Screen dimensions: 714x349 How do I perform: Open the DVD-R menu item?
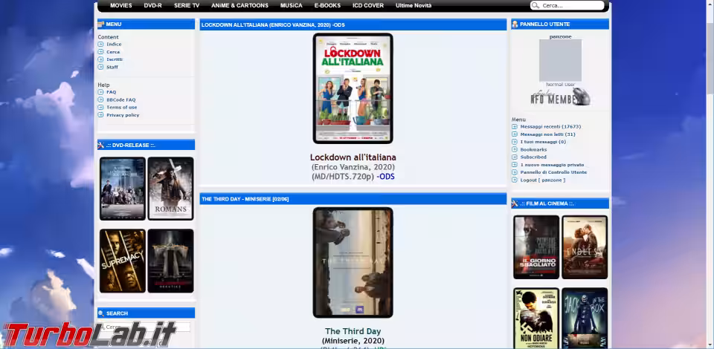[x=152, y=5]
